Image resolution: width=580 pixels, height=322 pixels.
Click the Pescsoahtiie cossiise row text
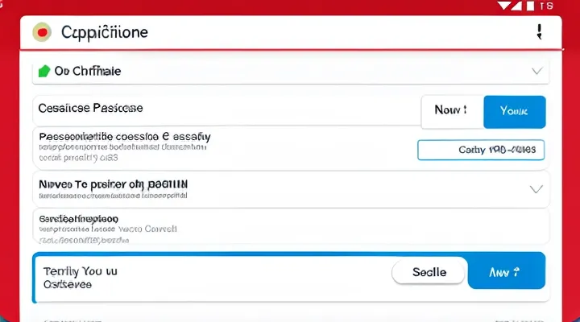pyautogui.click(x=124, y=137)
